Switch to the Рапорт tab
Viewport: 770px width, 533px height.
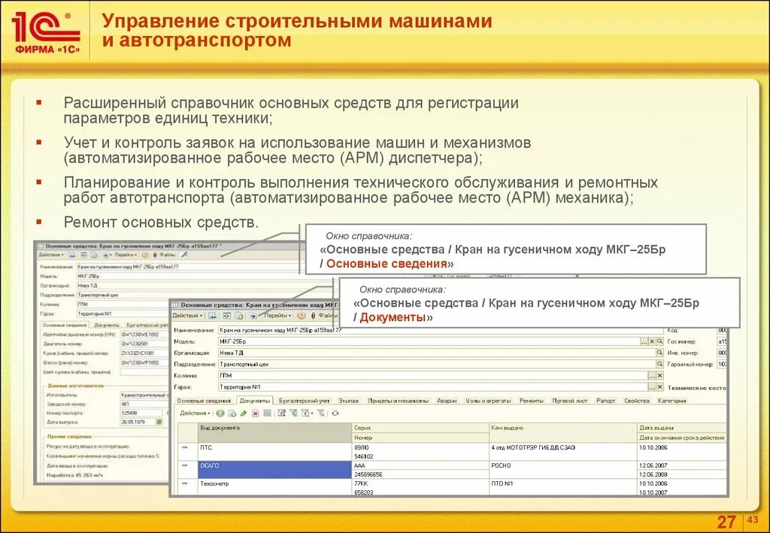606,401
